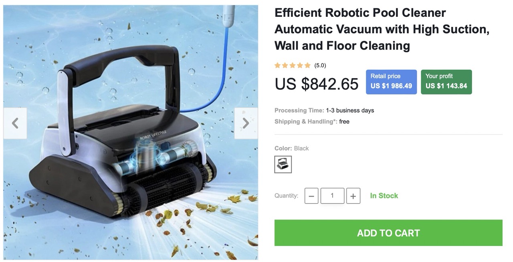This screenshot has width=513, height=262.
Task: Click the first star in the rating
Action: tap(278, 65)
